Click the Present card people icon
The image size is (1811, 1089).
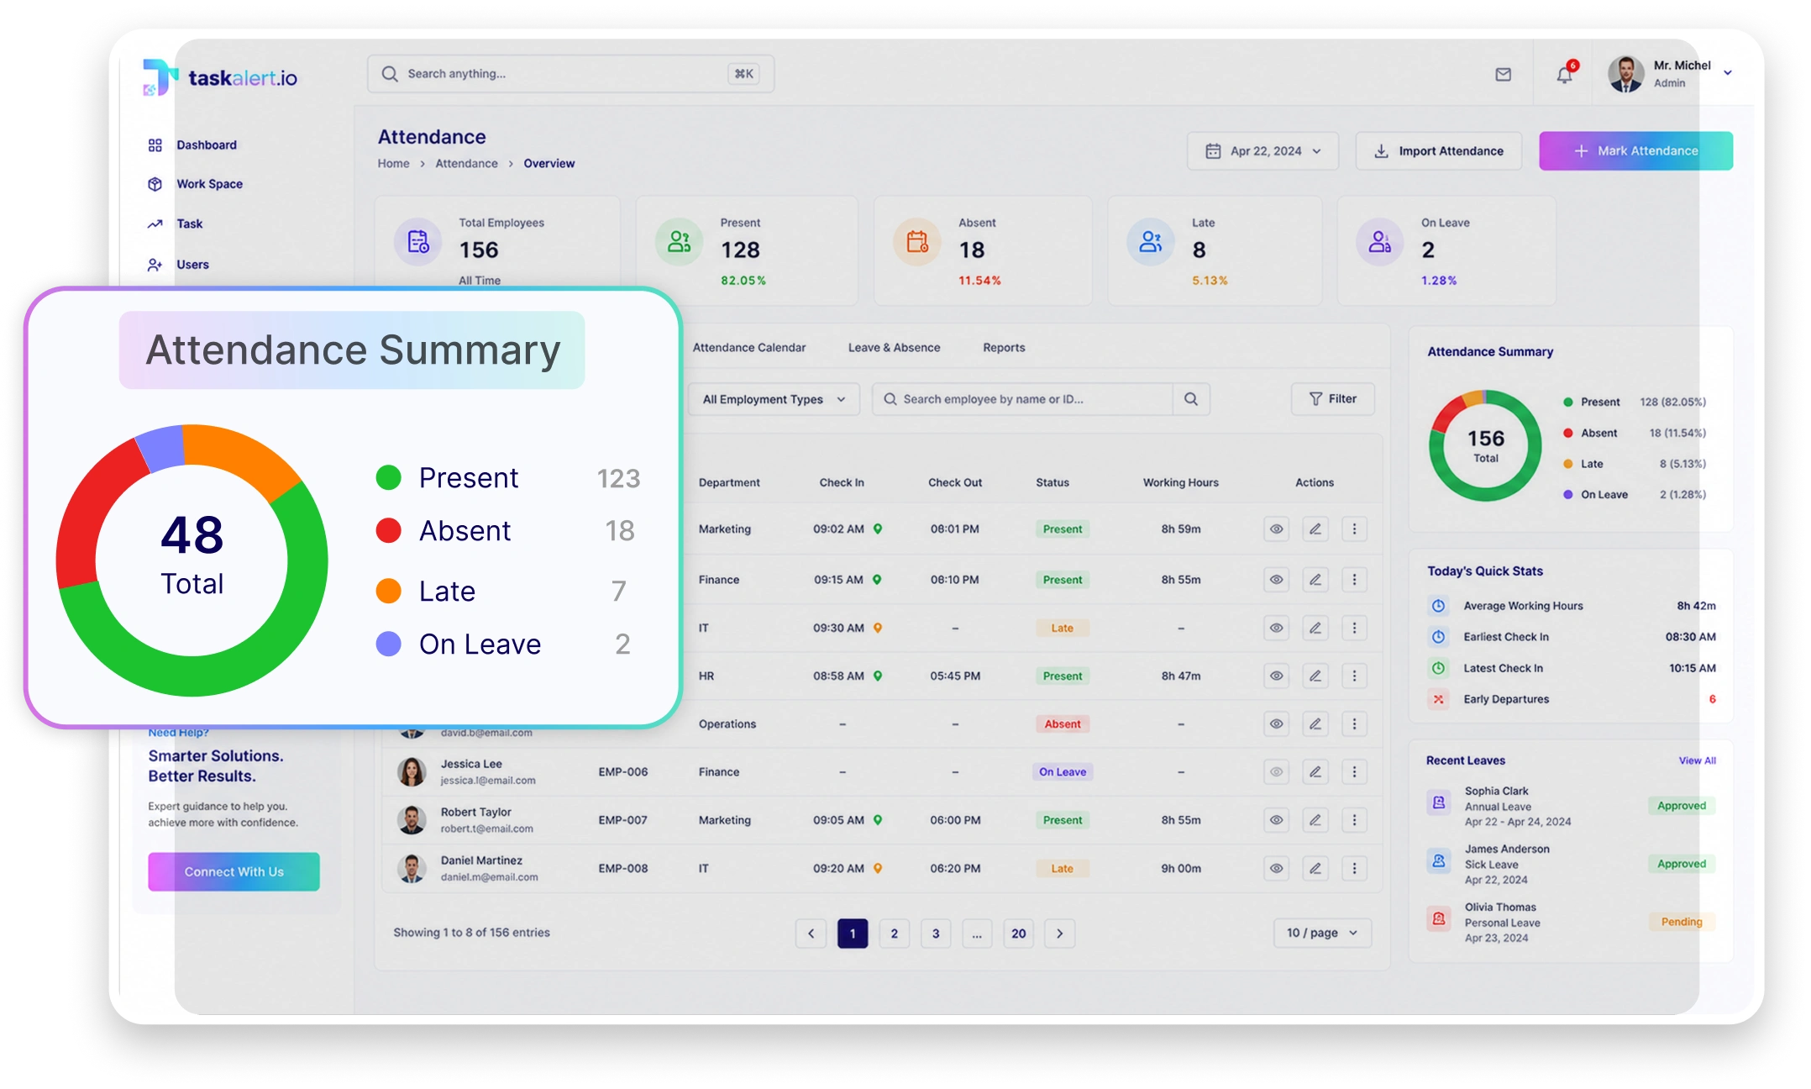tap(679, 242)
